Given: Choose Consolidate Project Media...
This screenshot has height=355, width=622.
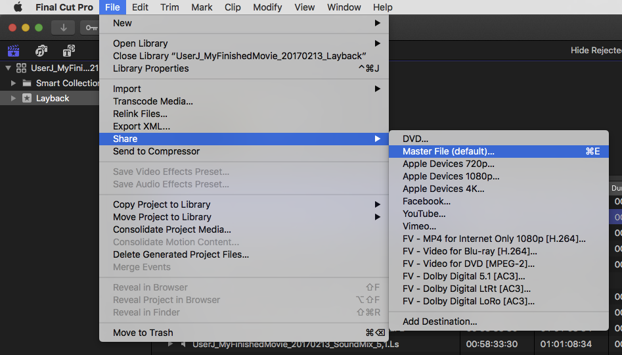Looking at the screenshot, I should pyautogui.click(x=244, y=229).
